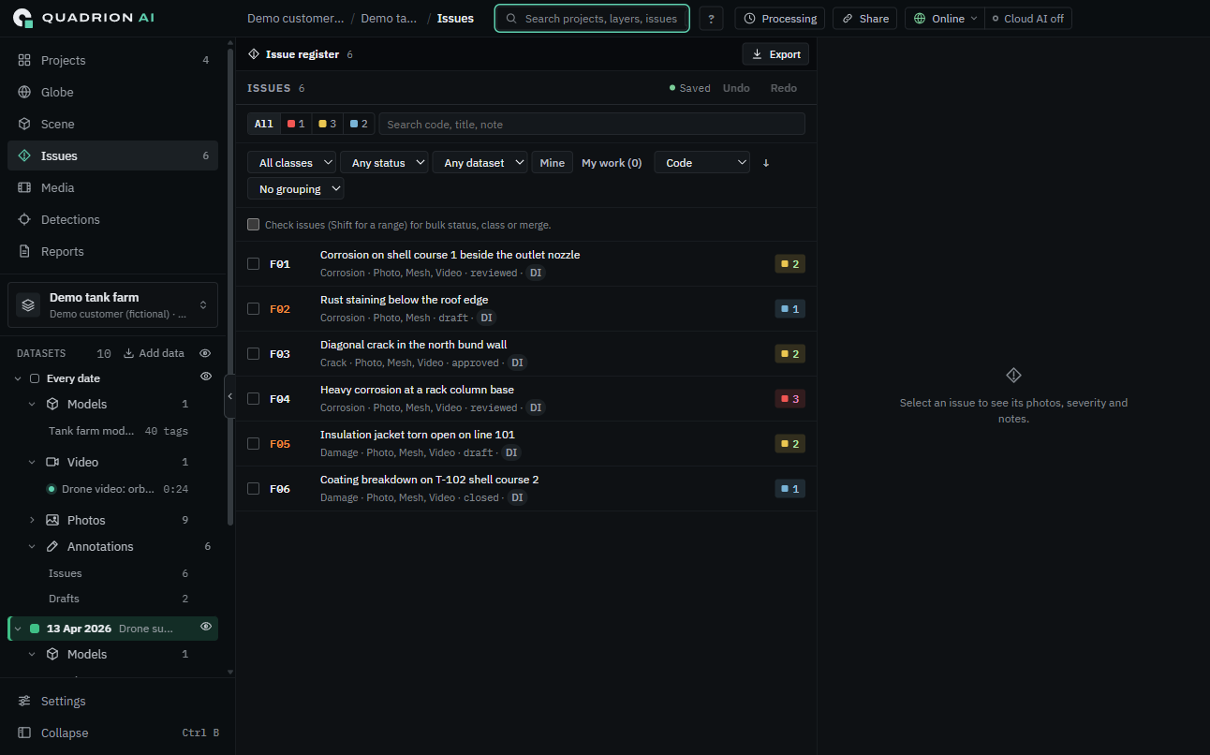
Task: Click the Undo button
Action: [736, 88]
